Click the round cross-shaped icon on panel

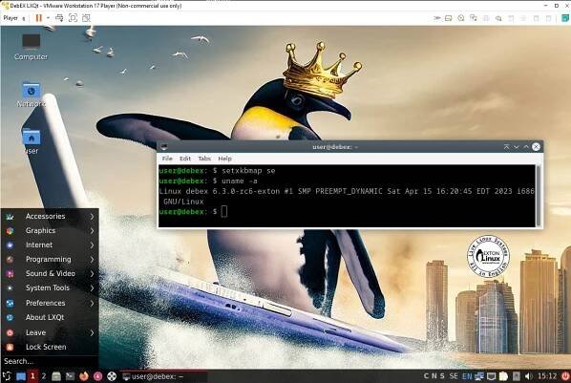pos(112,376)
